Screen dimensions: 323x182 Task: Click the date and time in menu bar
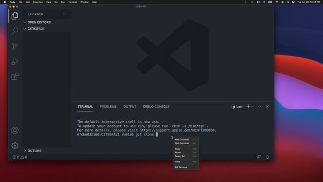[x=308, y=2]
